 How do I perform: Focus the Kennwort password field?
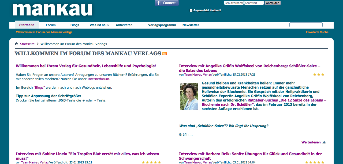point(254,3)
